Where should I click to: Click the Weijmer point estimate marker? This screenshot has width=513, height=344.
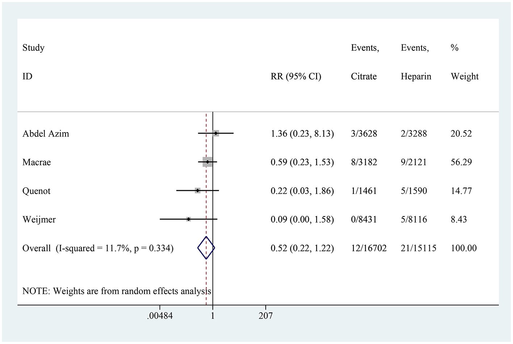[x=189, y=219]
